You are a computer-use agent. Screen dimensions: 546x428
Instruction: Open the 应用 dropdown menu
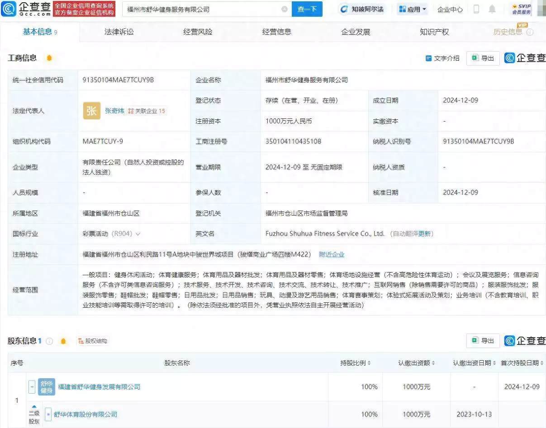coord(413,9)
